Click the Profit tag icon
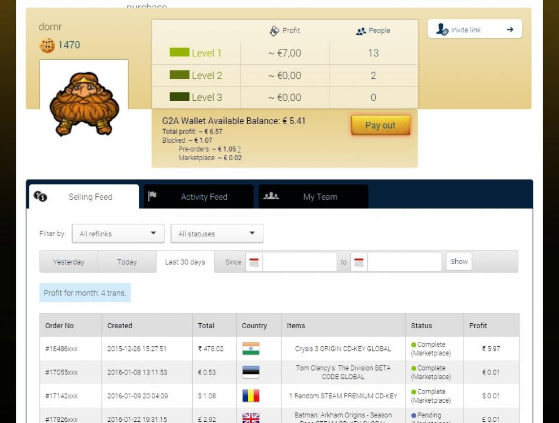Image resolution: width=559 pixels, height=423 pixels. tap(275, 31)
